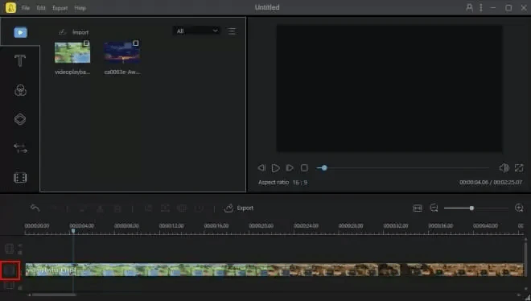Click Import to add media
The height and width of the screenshot is (301, 531).
click(73, 32)
